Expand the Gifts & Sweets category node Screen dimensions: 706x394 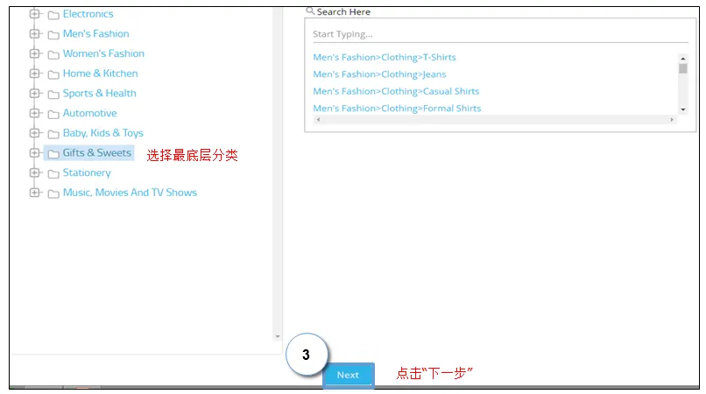(x=34, y=152)
